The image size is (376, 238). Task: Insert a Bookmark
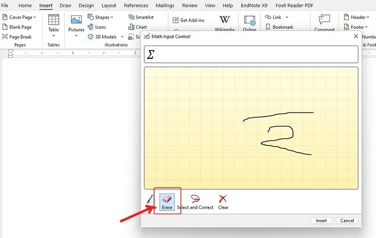[x=279, y=27]
